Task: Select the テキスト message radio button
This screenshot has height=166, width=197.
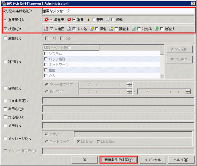Action: coord(47,134)
